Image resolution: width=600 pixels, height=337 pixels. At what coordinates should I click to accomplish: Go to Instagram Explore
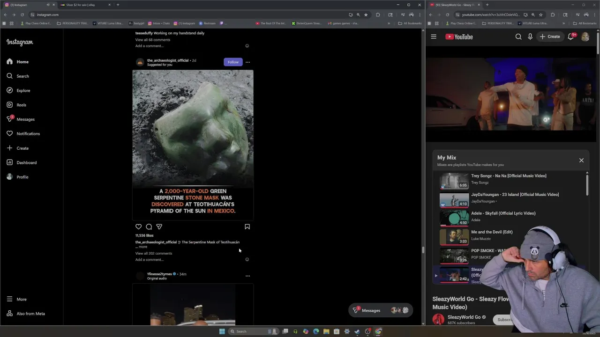[x=18, y=91]
